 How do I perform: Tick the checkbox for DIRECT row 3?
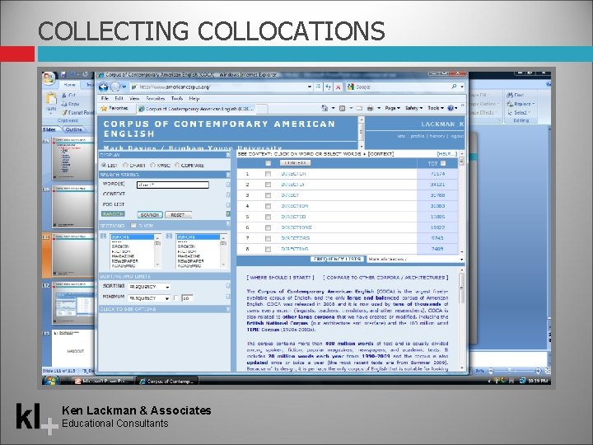coord(268,195)
